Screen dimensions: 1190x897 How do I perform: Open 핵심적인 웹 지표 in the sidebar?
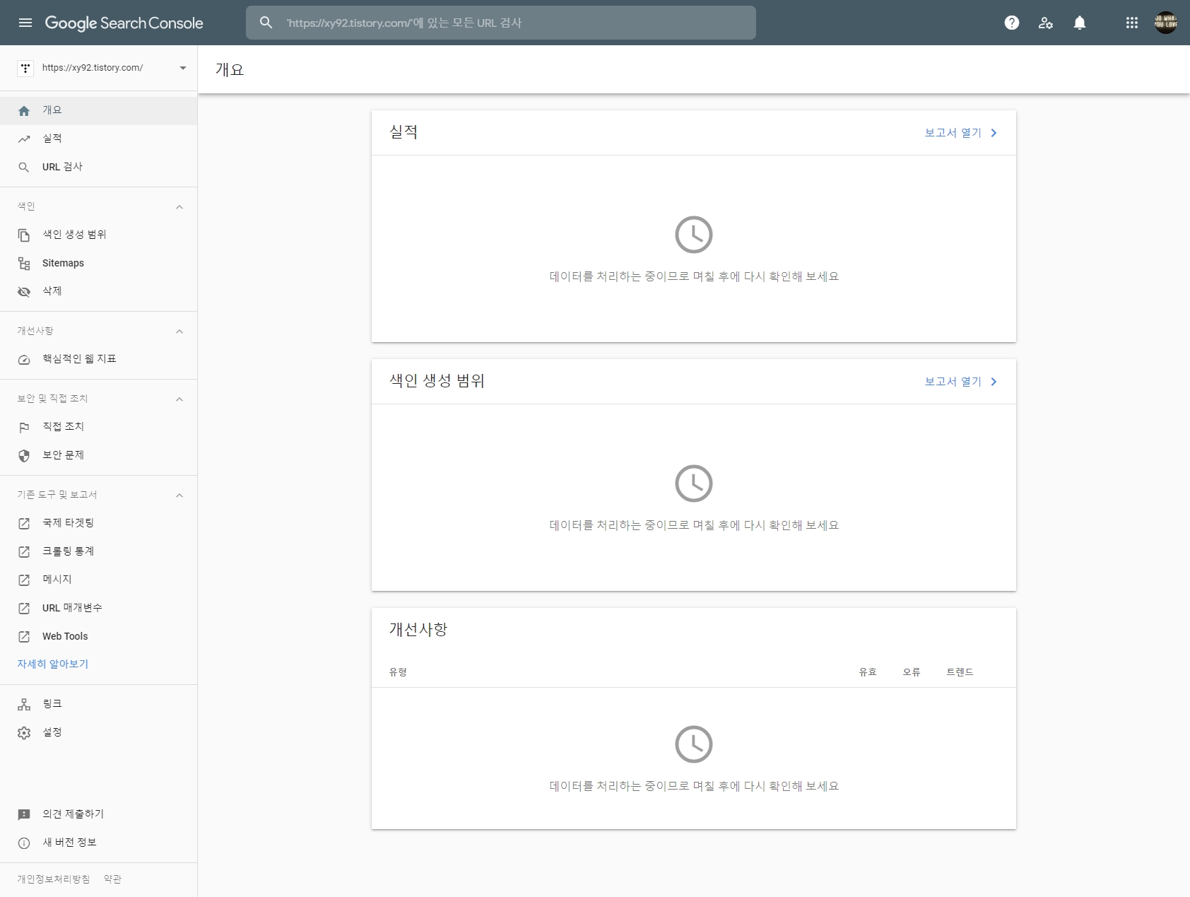(x=98, y=359)
